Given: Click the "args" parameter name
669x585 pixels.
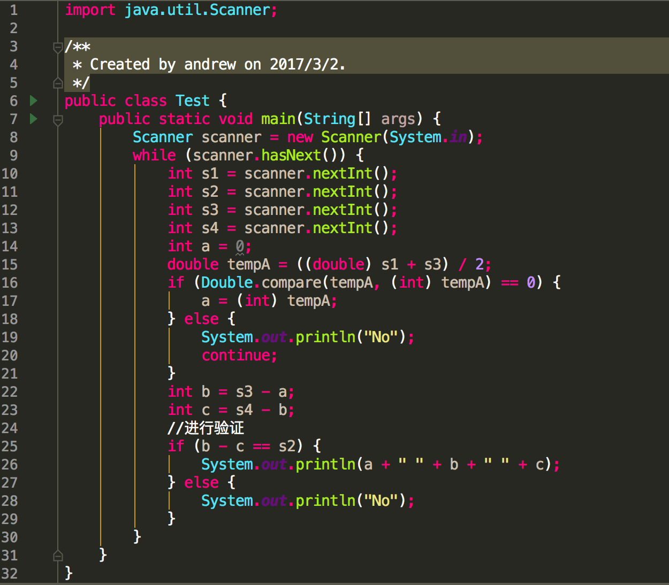Looking at the screenshot, I should (398, 119).
